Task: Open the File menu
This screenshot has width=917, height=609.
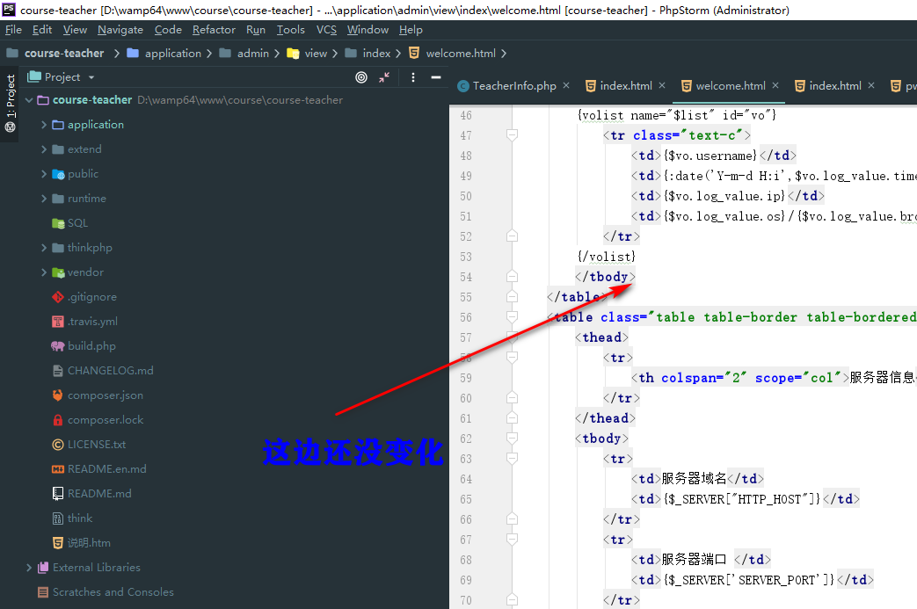Action: [13, 30]
